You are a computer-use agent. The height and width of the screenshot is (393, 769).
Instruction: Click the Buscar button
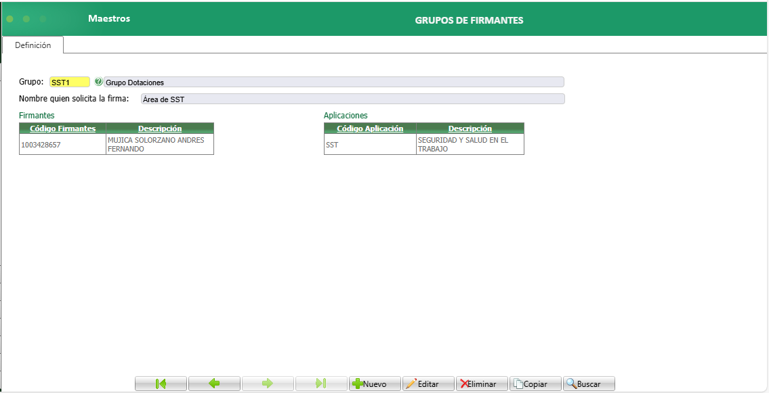pyautogui.click(x=589, y=384)
